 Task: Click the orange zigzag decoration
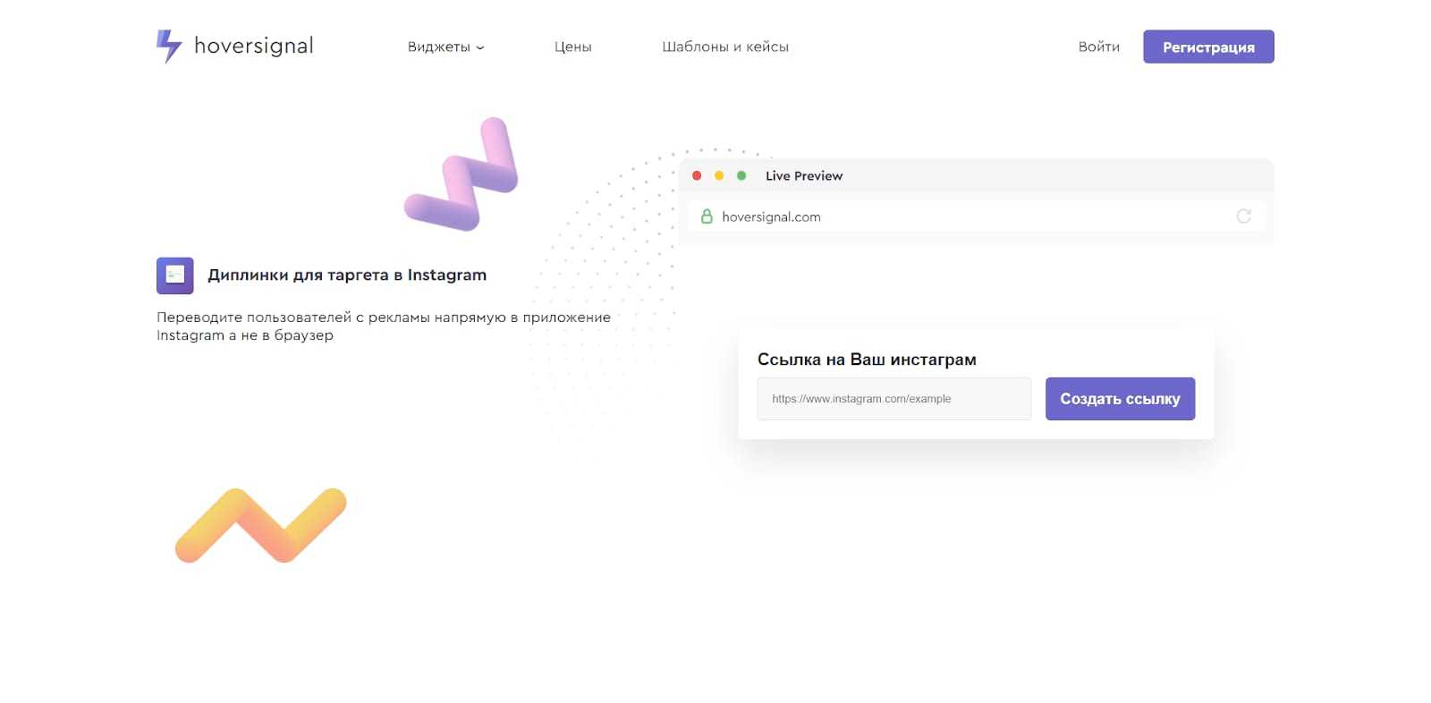(260, 526)
